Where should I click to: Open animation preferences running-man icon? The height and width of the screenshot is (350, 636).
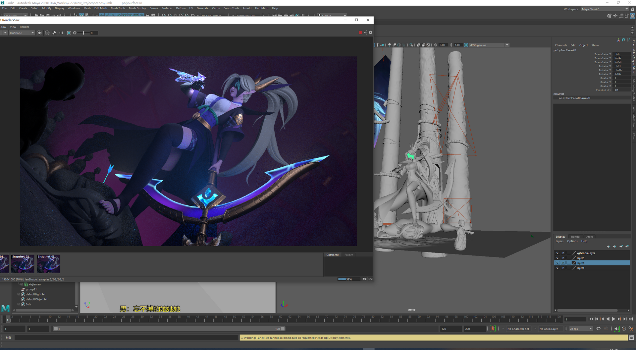coord(631,329)
